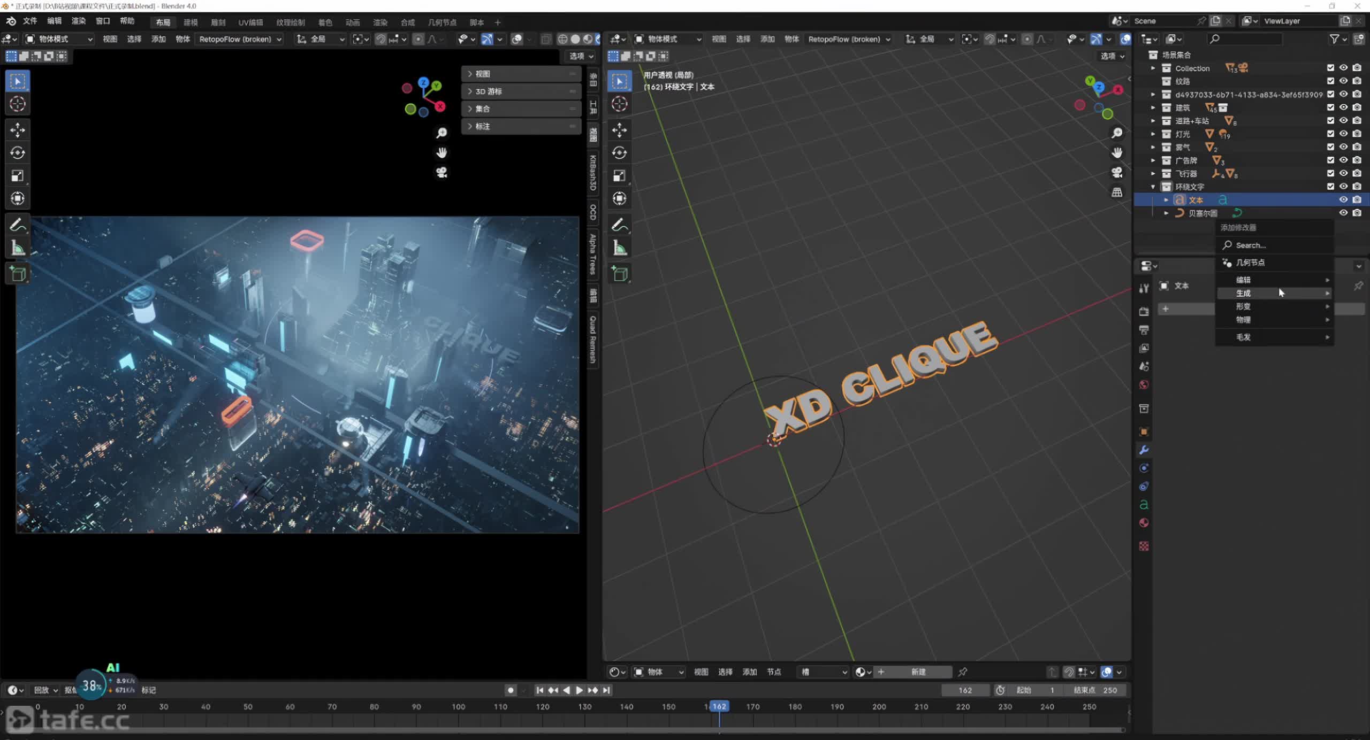Open 选项 dropdown in right viewport
This screenshot has height=740, width=1370.
tap(1113, 56)
